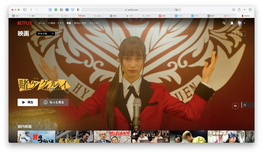Open thumbnail with two people at laptops
Viewport: 263px width, 154px height.
(x=150, y=137)
